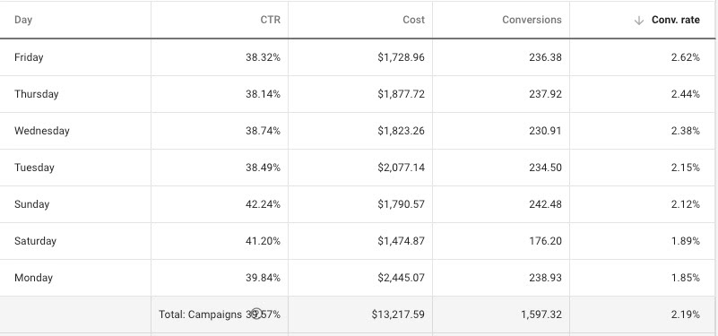This screenshot has height=336, width=718.
Task: Sort table by the Cost column header
Action: click(413, 20)
